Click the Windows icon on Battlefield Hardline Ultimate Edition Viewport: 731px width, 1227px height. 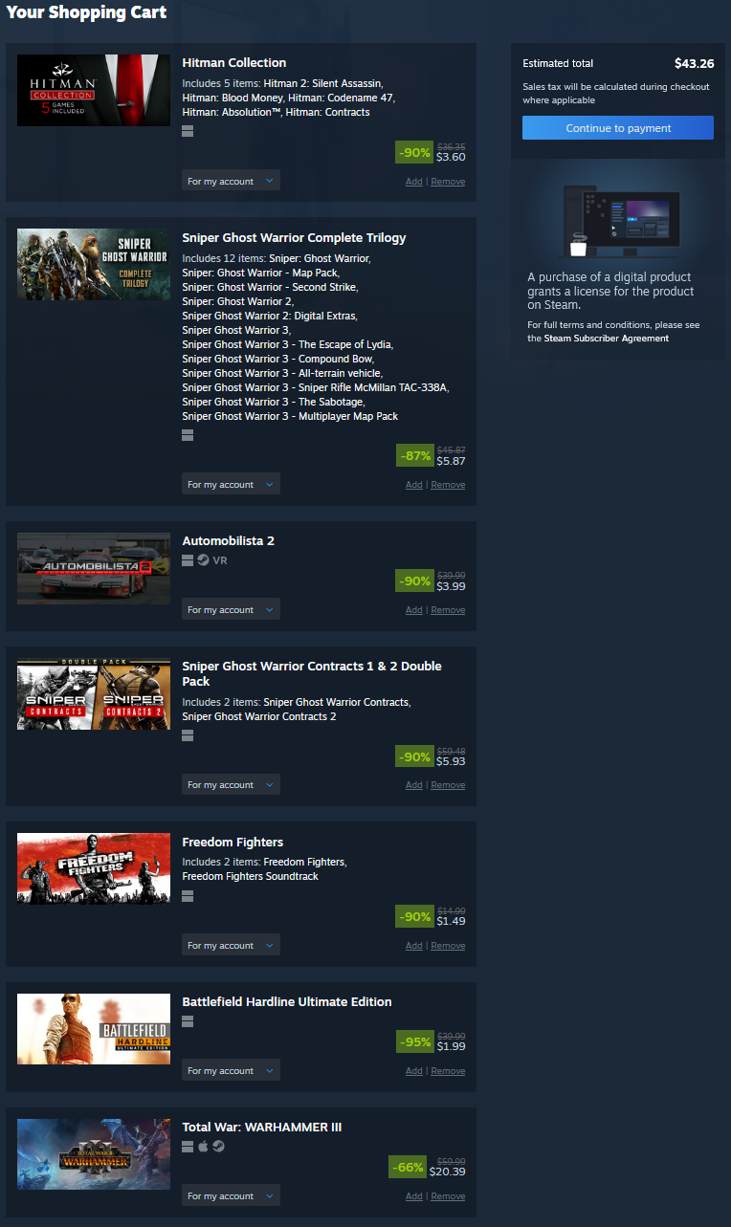coord(188,1021)
